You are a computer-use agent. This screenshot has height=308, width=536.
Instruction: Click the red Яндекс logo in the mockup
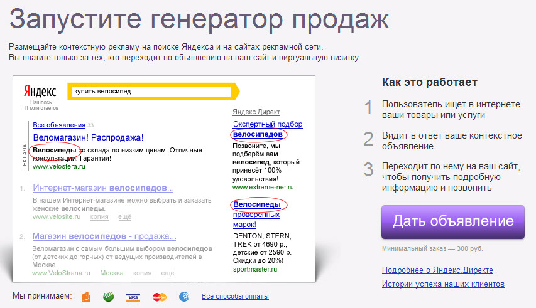coord(40,91)
